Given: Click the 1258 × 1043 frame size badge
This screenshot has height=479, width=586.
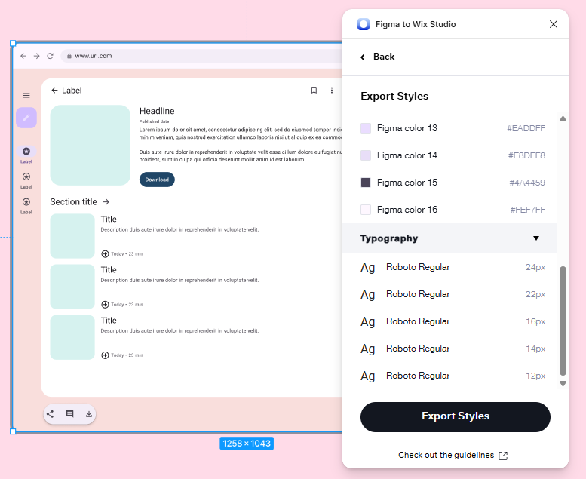Looking at the screenshot, I should (247, 444).
